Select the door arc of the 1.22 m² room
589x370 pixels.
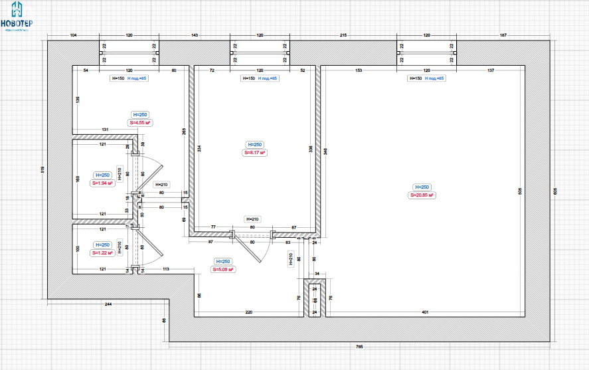[x=151, y=247]
